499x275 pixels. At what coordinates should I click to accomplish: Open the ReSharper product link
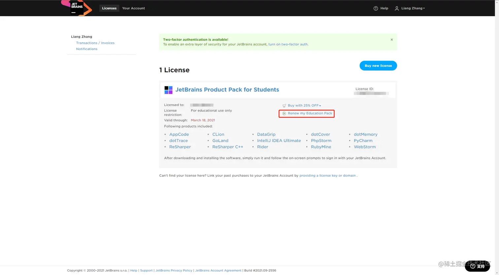180,147
